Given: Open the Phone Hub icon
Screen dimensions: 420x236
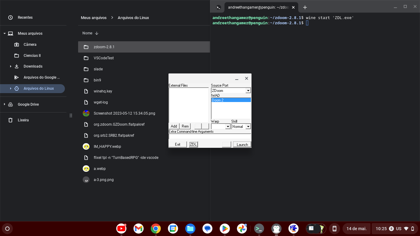Looking at the screenshot, I should point(335,229).
